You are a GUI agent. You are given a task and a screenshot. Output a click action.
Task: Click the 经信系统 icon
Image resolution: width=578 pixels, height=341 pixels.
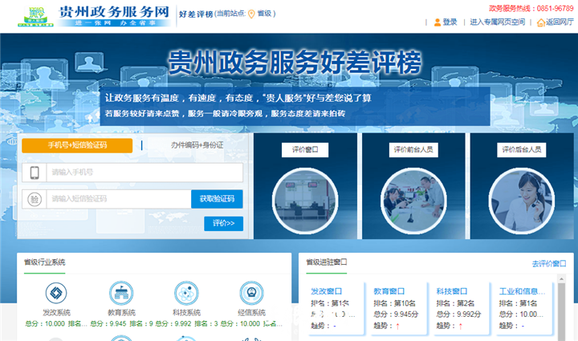point(253,294)
